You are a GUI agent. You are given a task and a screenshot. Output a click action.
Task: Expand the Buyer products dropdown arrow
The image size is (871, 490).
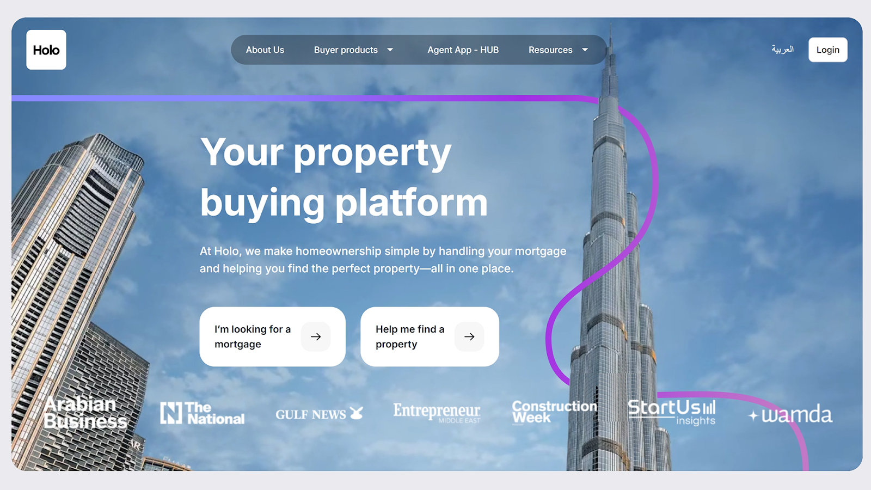(390, 50)
